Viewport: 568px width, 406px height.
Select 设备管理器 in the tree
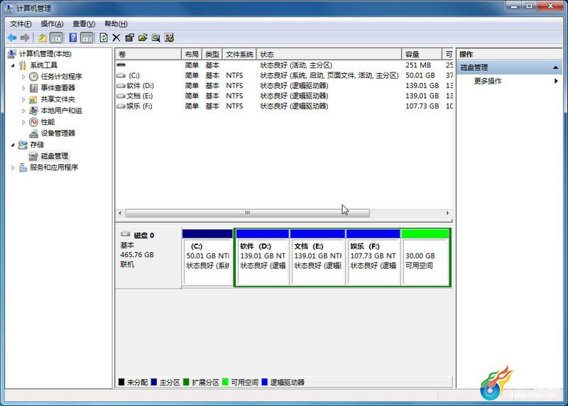pos(58,133)
